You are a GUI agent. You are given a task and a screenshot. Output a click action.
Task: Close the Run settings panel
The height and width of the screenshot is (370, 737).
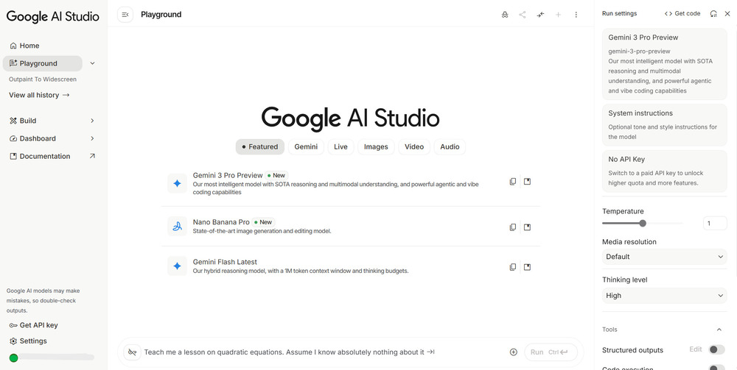click(727, 13)
